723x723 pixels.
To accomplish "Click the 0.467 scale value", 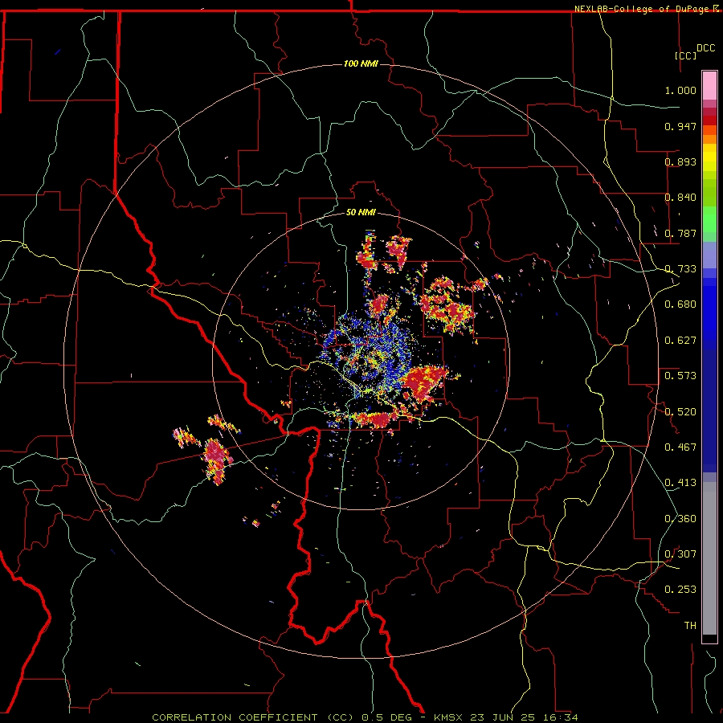I will pos(680,447).
